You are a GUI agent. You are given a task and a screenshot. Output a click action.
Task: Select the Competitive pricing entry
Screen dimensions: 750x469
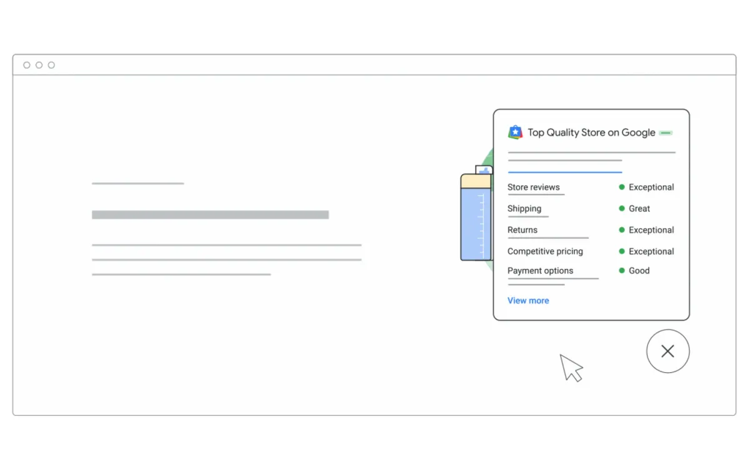coord(545,251)
